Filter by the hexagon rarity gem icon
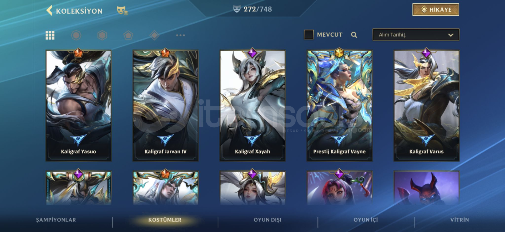The image size is (505, 232). coord(102,35)
